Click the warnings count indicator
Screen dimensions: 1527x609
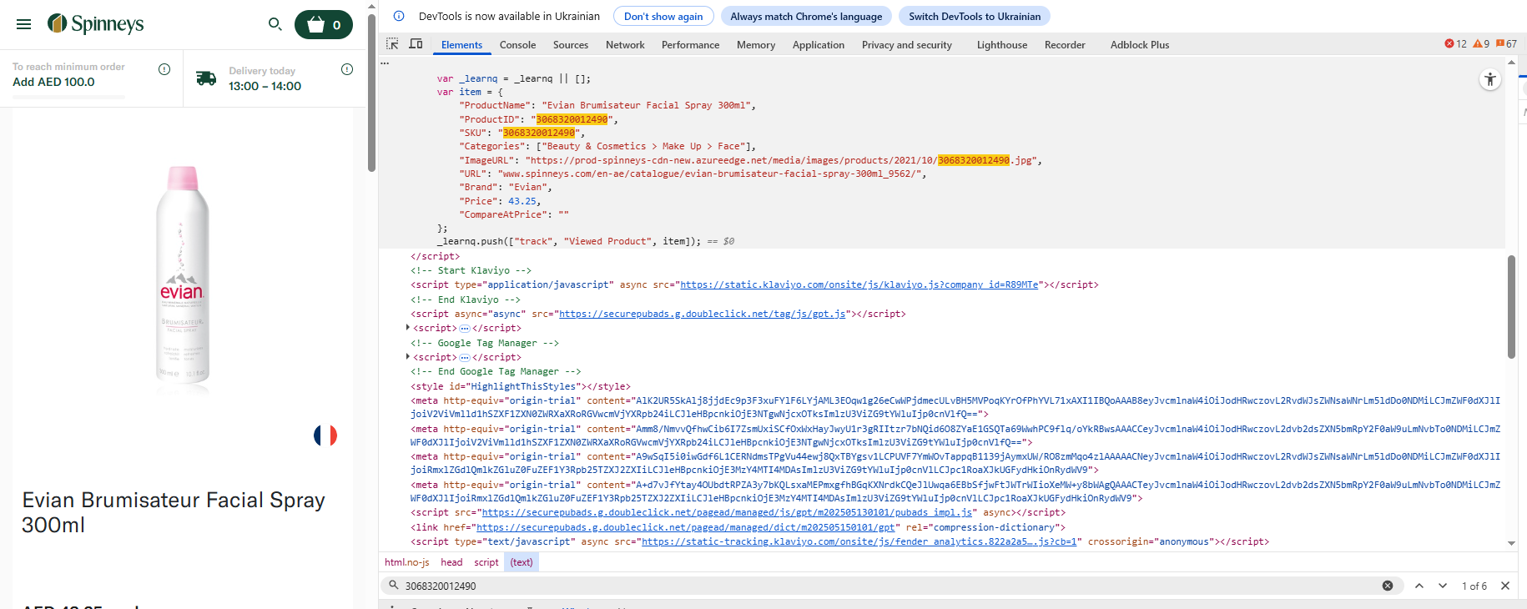1481,44
